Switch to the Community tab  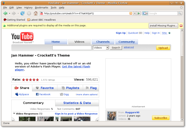click(x=127, y=42)
